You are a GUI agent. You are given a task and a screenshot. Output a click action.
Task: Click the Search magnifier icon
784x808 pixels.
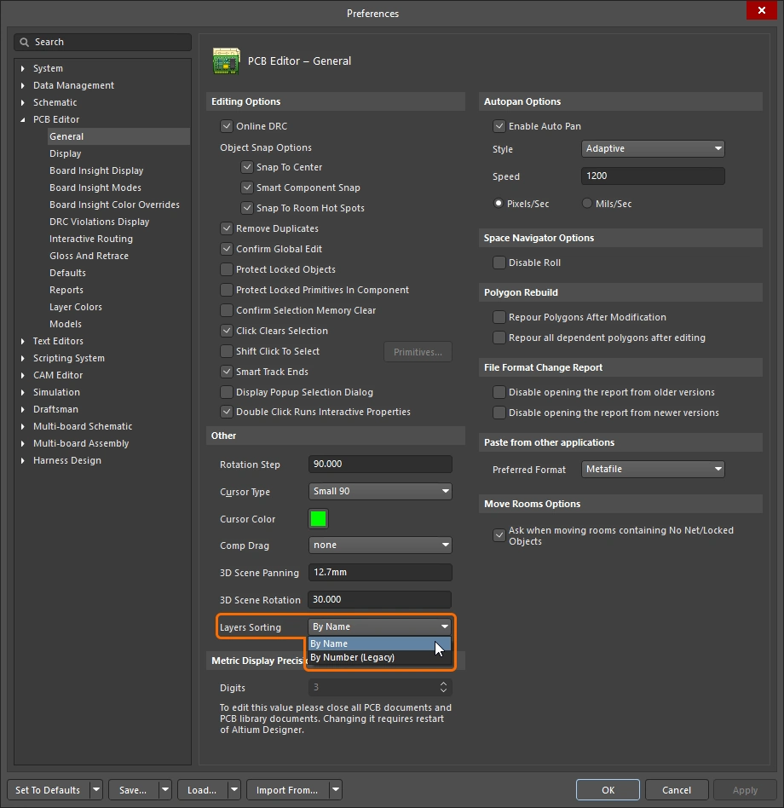[x=24, y=43]
